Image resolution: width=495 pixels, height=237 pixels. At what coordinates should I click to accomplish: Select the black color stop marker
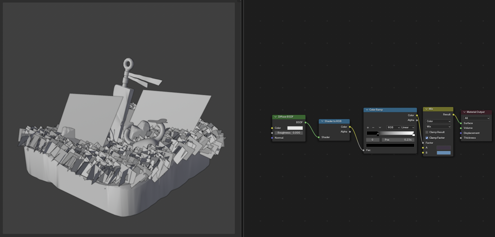(x=378, y=135)
